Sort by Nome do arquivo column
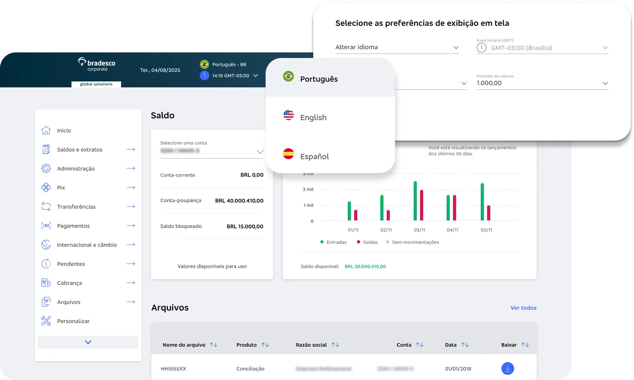This screenshot has width=634, height=380. click(x=214, y=345)
